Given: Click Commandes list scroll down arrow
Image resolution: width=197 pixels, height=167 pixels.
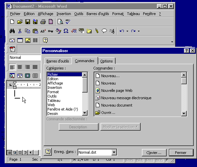Looking at the screenshot, I should click(x=184, y=114).
